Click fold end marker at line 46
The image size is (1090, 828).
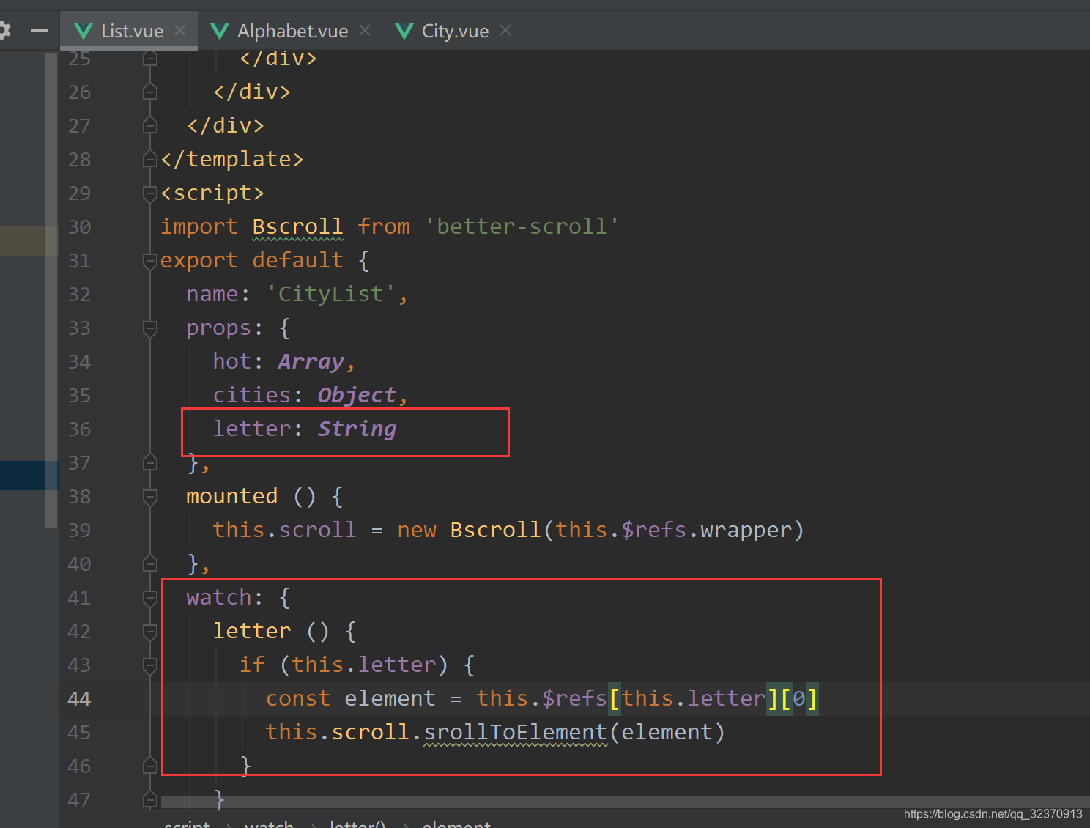(x=150, y=766)
